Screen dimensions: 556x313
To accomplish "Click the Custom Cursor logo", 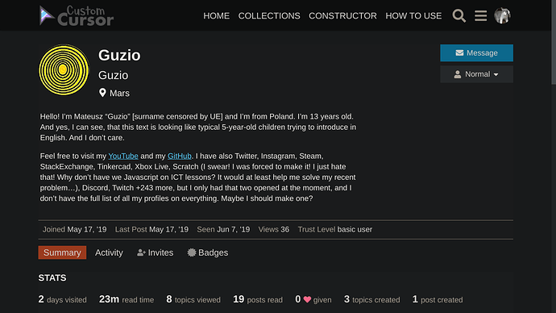I will (x=77, y=15).
